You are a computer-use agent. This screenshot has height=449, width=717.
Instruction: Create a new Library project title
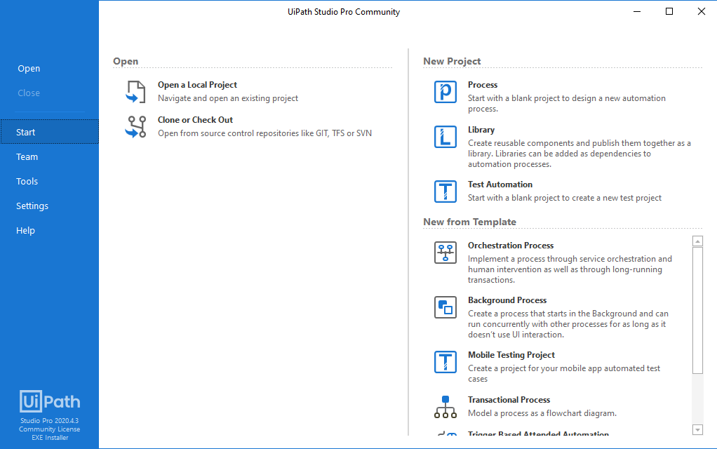481,130
